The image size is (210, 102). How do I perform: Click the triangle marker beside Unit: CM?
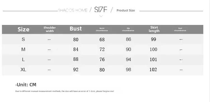[16, 85]
